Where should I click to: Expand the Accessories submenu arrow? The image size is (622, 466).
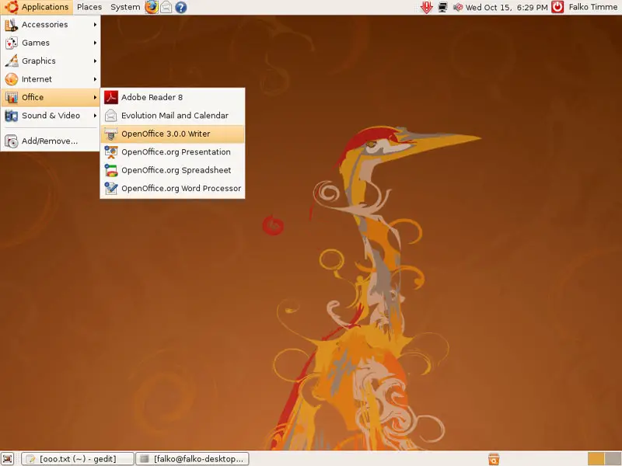pos(95,25)
